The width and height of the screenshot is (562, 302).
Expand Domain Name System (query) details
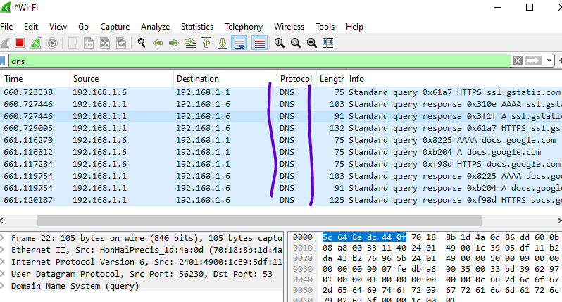pos(3,286)
